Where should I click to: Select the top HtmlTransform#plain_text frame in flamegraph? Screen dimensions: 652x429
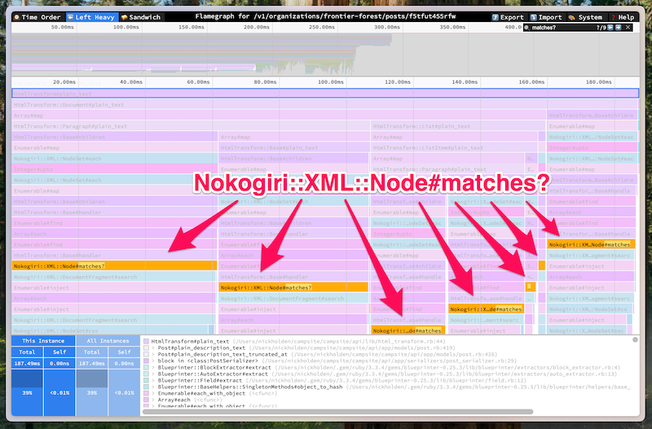325,94
